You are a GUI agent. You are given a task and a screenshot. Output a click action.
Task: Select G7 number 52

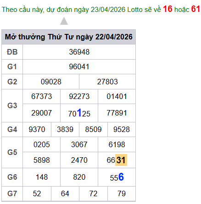coord(37,193)
